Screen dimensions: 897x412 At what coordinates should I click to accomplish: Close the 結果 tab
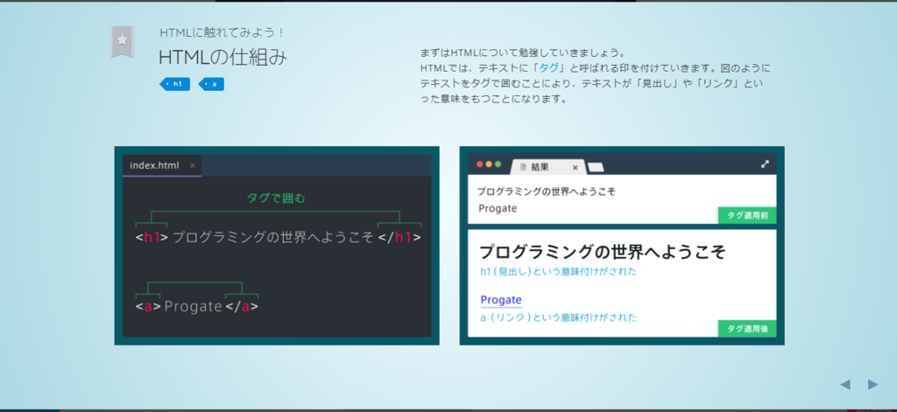click(575, 168)
